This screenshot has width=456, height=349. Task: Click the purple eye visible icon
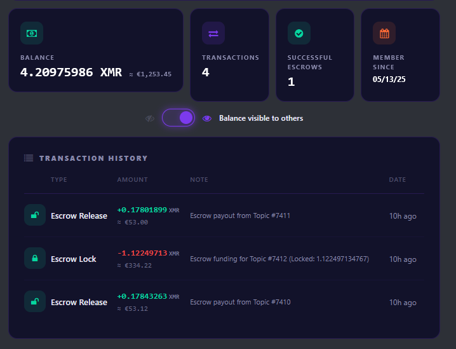click(x=207, y=118)
